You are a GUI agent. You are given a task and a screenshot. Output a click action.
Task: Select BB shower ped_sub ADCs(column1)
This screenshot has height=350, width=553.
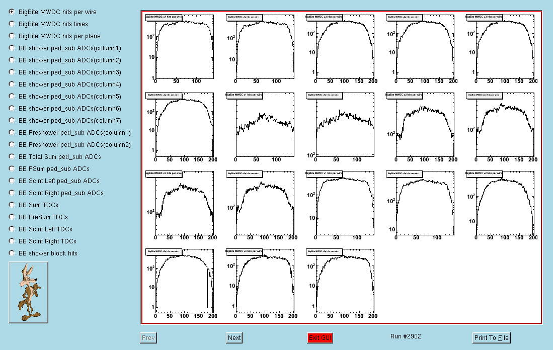tap(12, 48)
